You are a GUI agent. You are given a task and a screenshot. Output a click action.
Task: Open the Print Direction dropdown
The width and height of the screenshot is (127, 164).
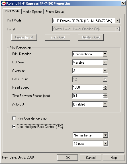(x=90, y=54)
